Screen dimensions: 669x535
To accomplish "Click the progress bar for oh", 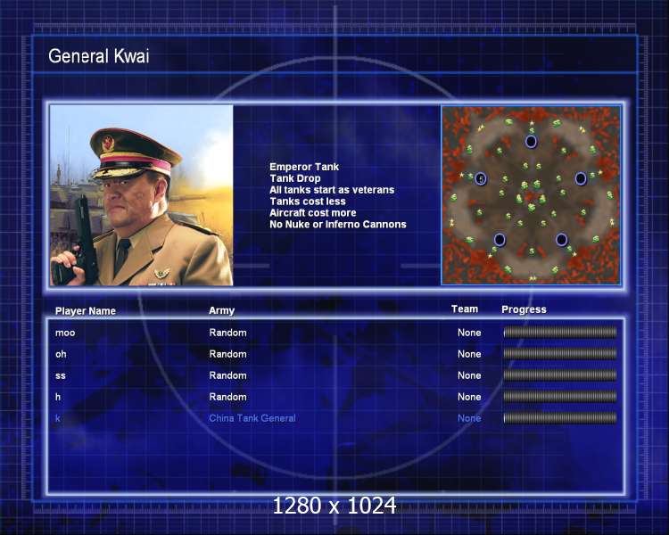I will tap(560, 354).
